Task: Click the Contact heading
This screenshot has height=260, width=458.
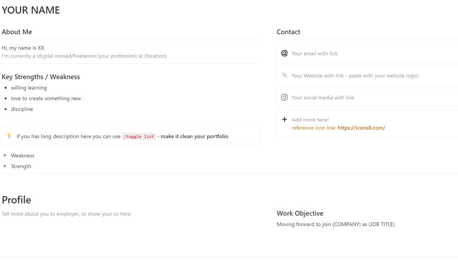Action: point(288,32)
